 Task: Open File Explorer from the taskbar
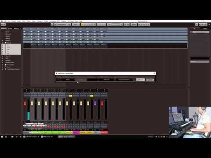[12, 136]
